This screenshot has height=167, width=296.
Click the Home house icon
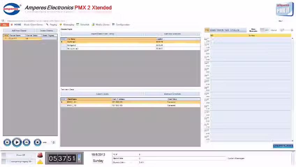click(12, 25)
